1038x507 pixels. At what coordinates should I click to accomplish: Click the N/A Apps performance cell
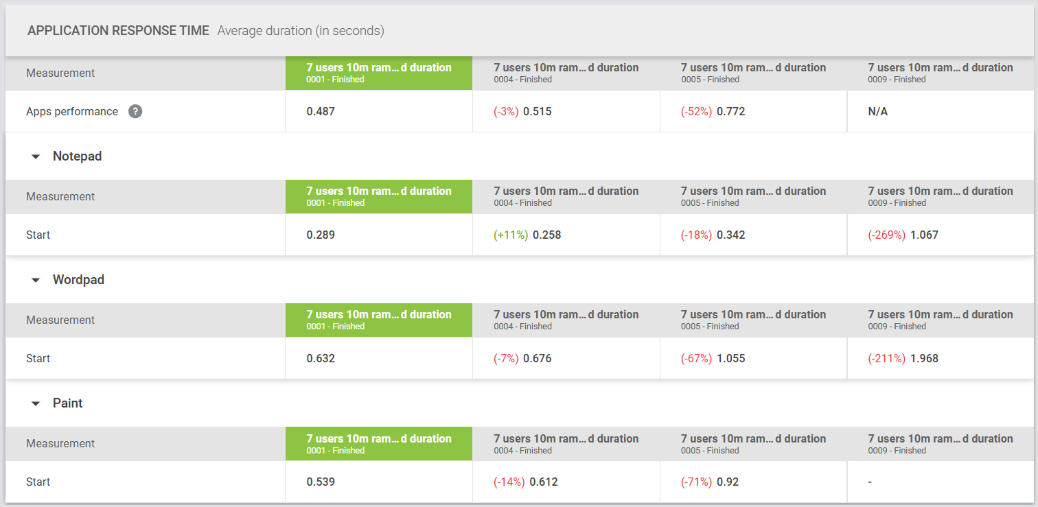[x=877, y=111]
